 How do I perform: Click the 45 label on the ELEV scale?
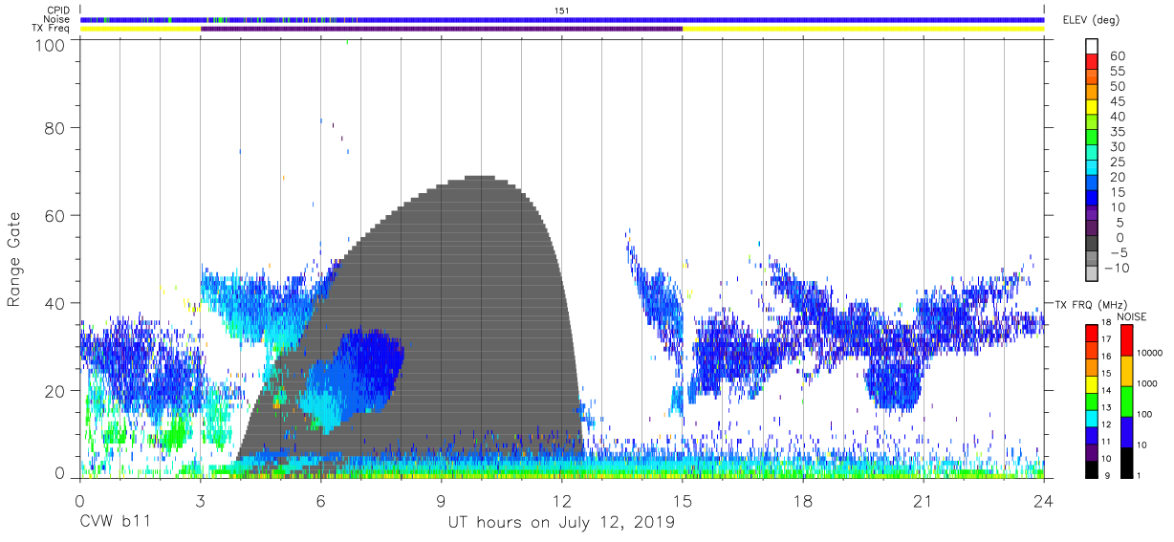1118,101
